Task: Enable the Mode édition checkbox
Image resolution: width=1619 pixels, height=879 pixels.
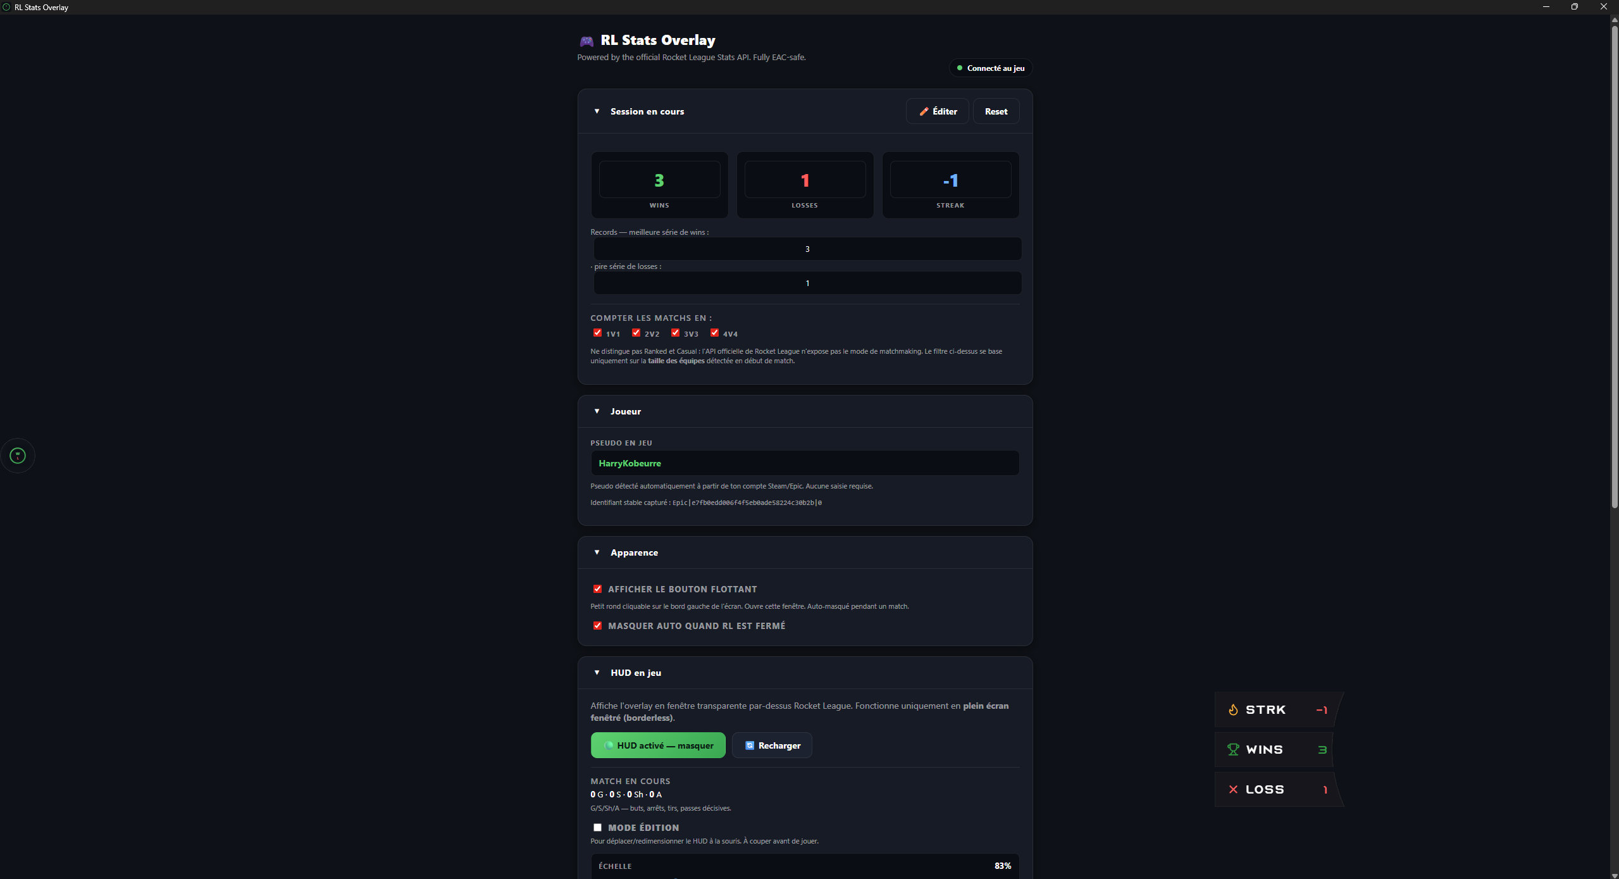Action: pyautogui.click(x=597, y=828)
